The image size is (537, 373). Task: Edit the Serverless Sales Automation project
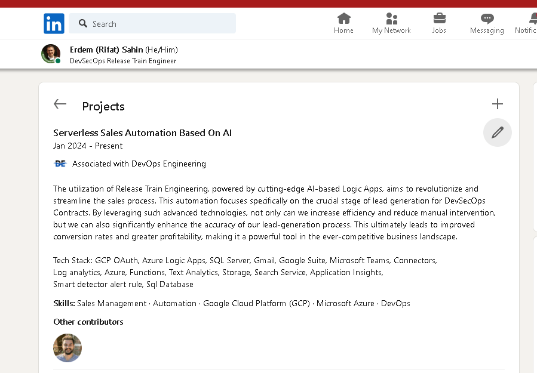click(497, 132)
